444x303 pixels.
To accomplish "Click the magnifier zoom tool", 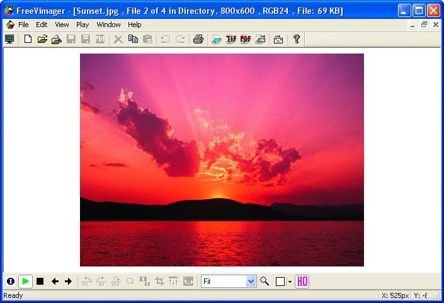I will [265, 282].
